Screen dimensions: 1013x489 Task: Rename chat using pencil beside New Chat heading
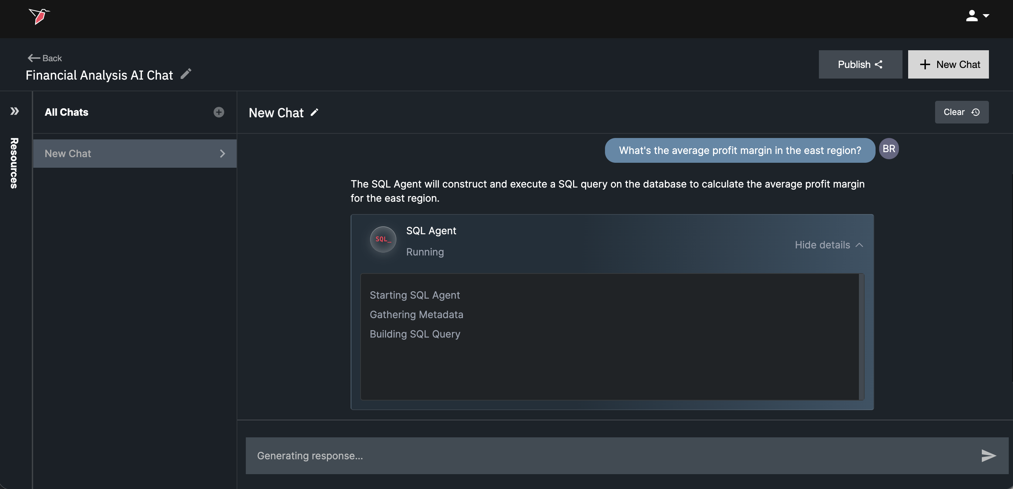click(314, 112)
